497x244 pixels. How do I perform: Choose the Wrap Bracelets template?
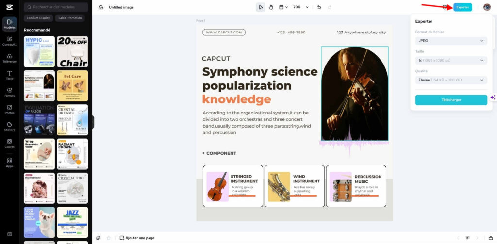tap(39, 154)
